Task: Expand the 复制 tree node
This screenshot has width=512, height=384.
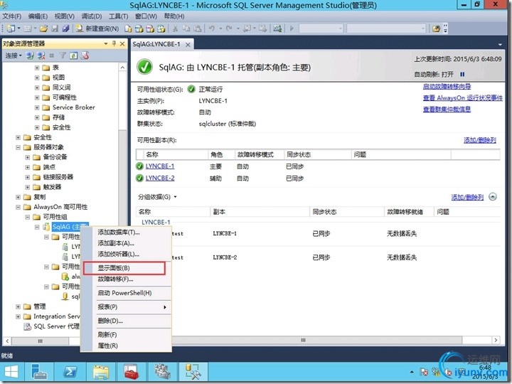Action: pos(18,197)
